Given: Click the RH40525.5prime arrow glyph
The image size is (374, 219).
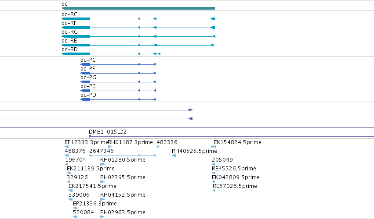Looking at the screenshot, I should click(x=174, y=155).
